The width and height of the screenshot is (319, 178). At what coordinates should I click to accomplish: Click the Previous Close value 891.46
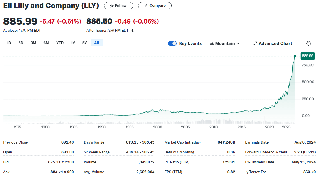coord(68,142)
